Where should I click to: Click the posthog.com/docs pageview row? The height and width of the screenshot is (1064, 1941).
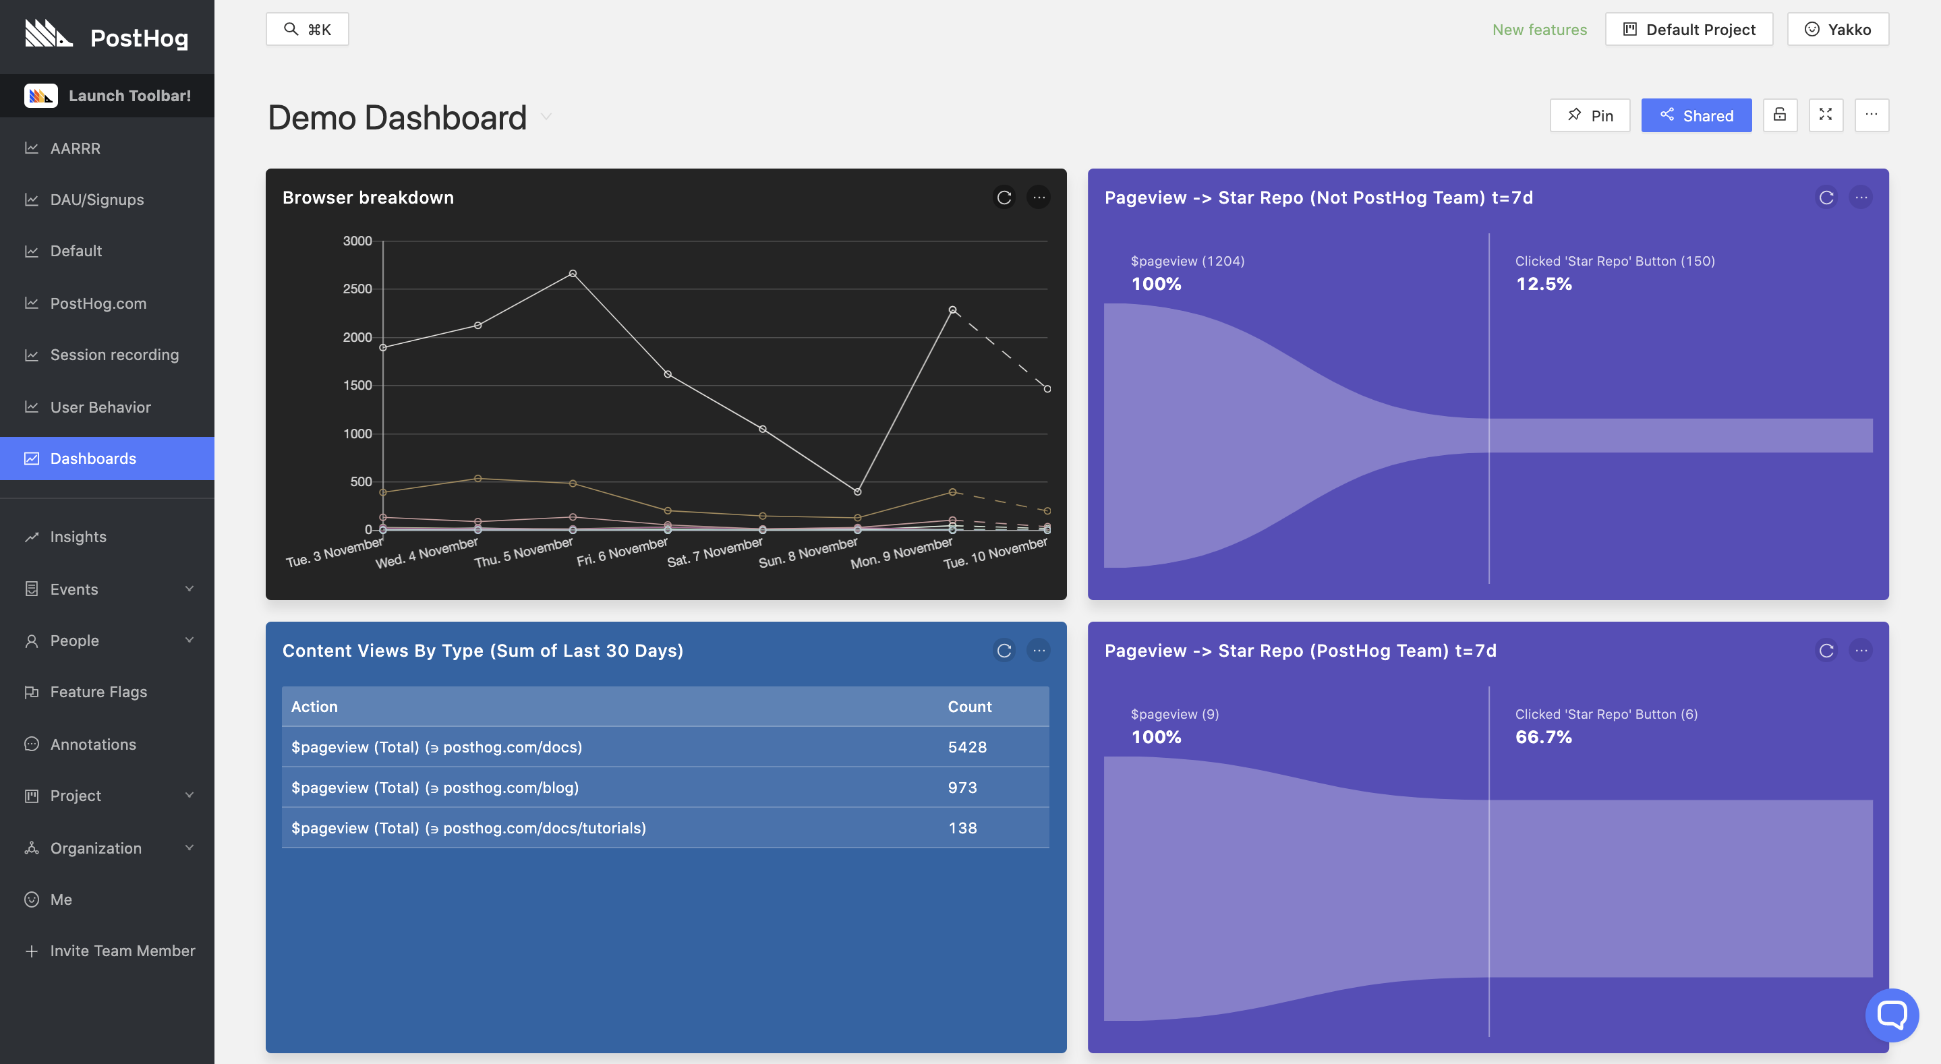pos(664,747)
